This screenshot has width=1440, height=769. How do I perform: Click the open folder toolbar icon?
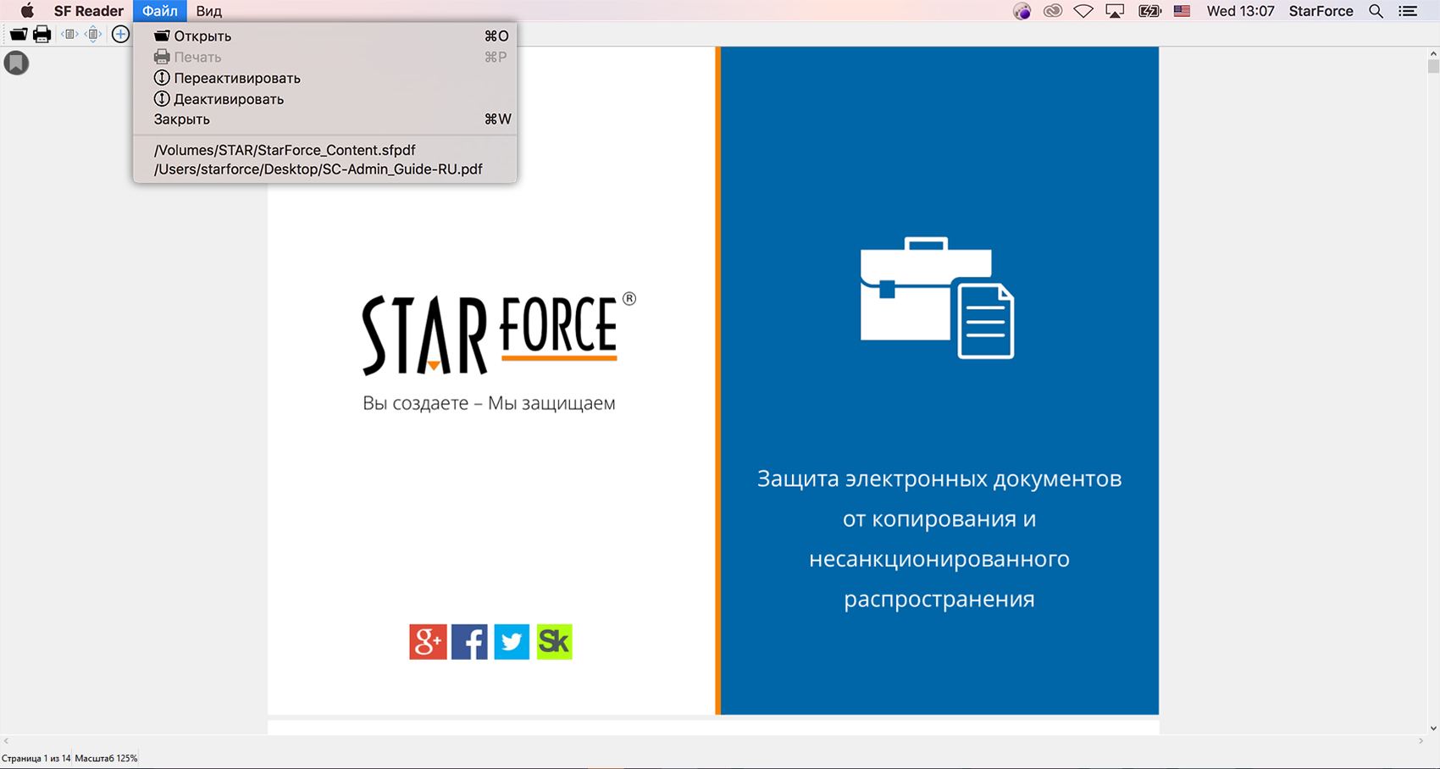[x=18, y=35]
